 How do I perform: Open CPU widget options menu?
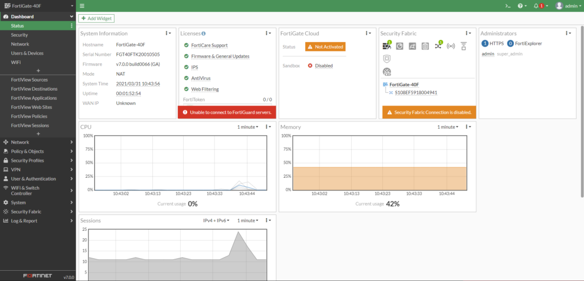point(268,127)
